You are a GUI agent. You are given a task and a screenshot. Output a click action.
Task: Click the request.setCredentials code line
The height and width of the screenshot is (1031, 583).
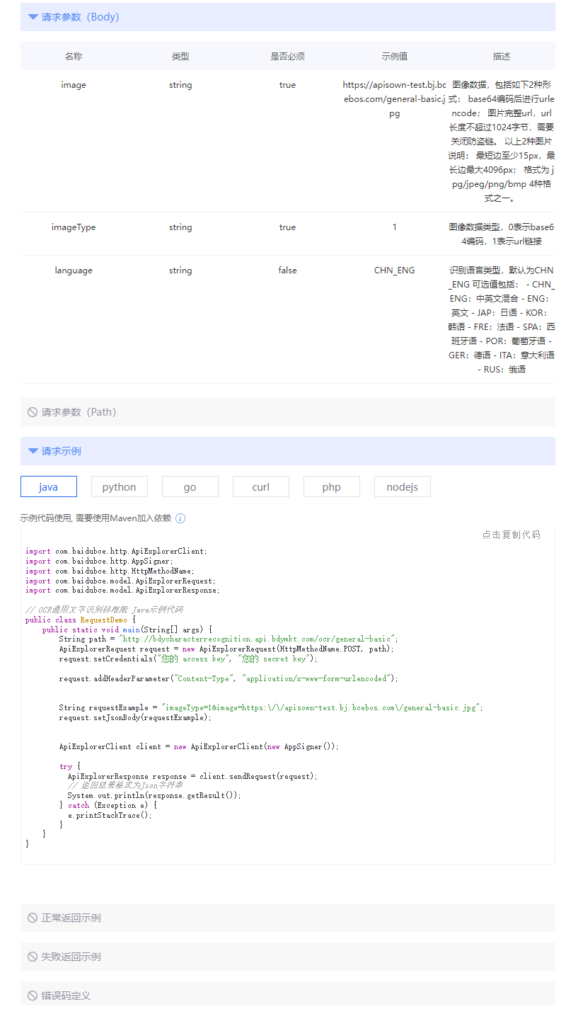coord(189,659)
